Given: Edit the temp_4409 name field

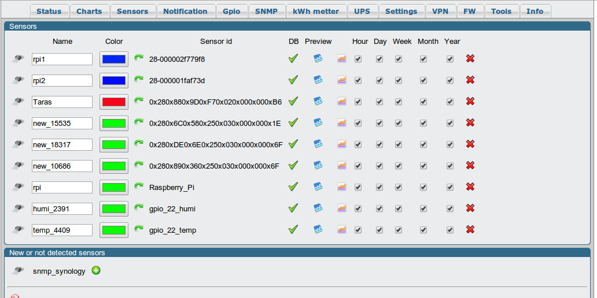Looking at the screenshot, I should (x=62, y=230).
